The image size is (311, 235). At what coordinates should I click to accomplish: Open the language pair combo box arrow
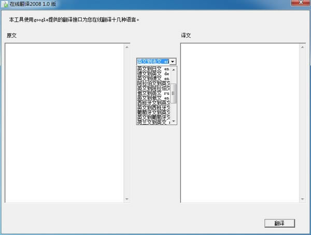tap(173, 61)
